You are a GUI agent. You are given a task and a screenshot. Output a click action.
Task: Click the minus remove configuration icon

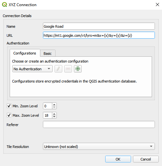(x=68, y=69)
